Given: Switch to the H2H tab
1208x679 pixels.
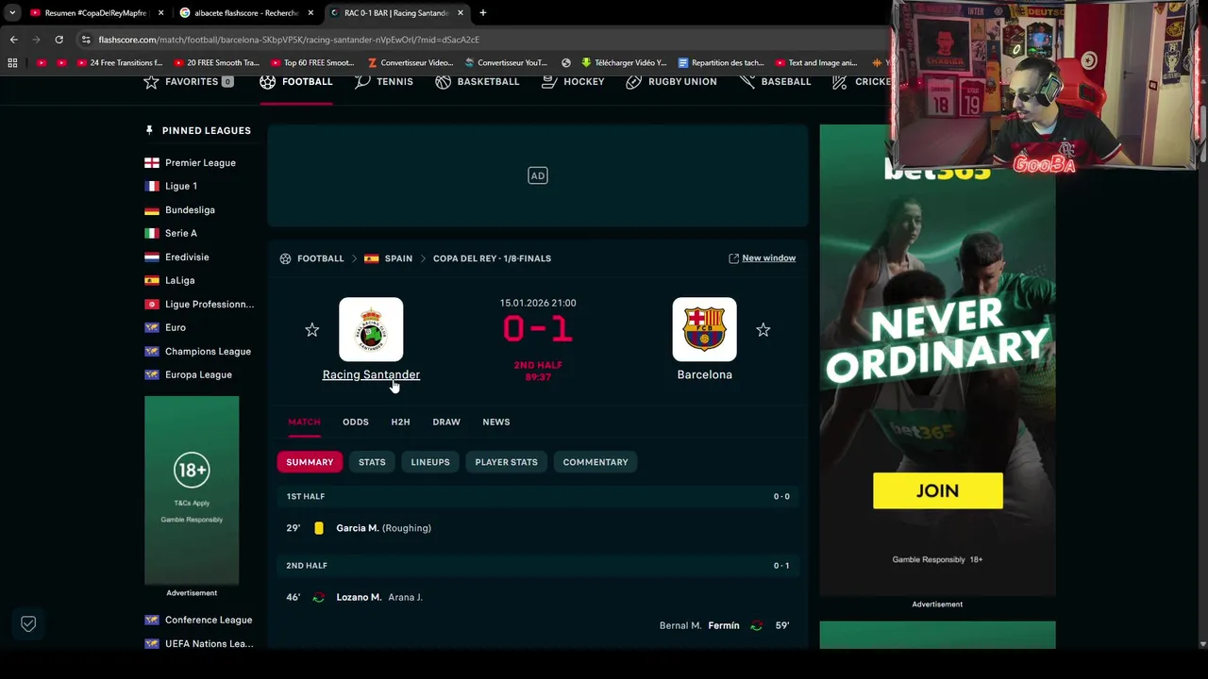Looking at the screenshot, I should (x=400, y=422).
